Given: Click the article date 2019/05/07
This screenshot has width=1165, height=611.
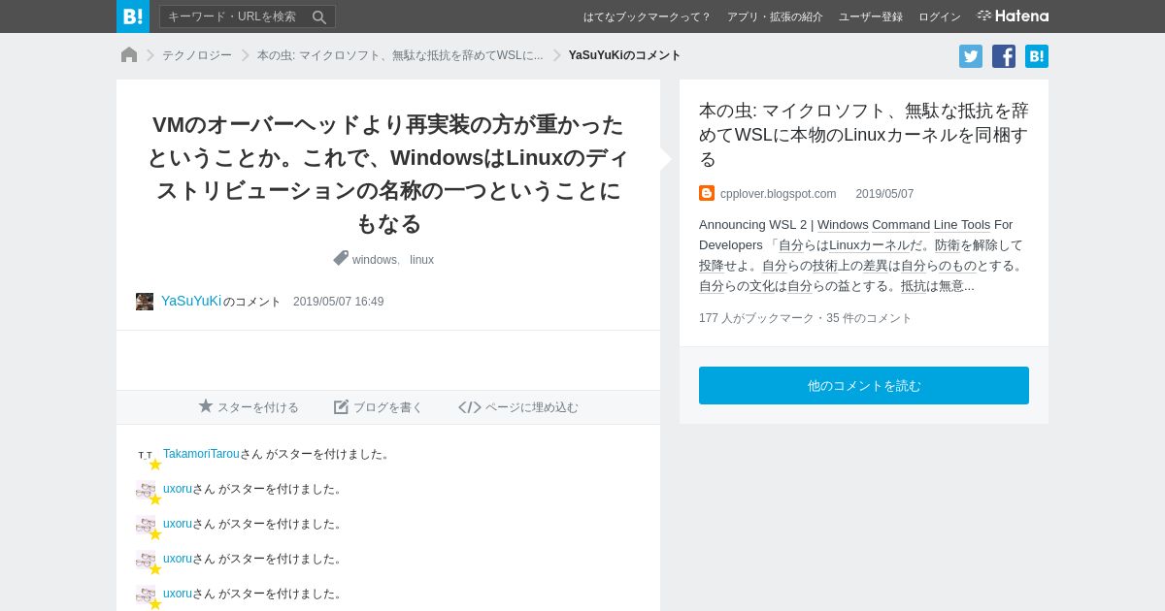Looking at the screenshot, I should [x=884, y=194].
